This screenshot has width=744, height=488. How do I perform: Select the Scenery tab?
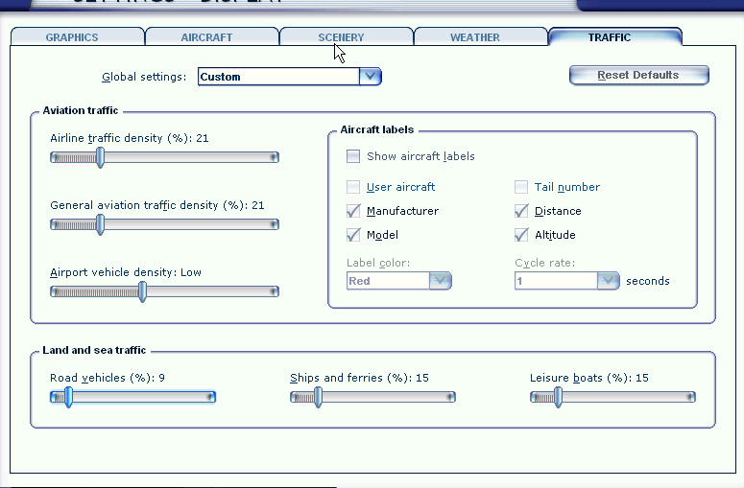[341, 37]
